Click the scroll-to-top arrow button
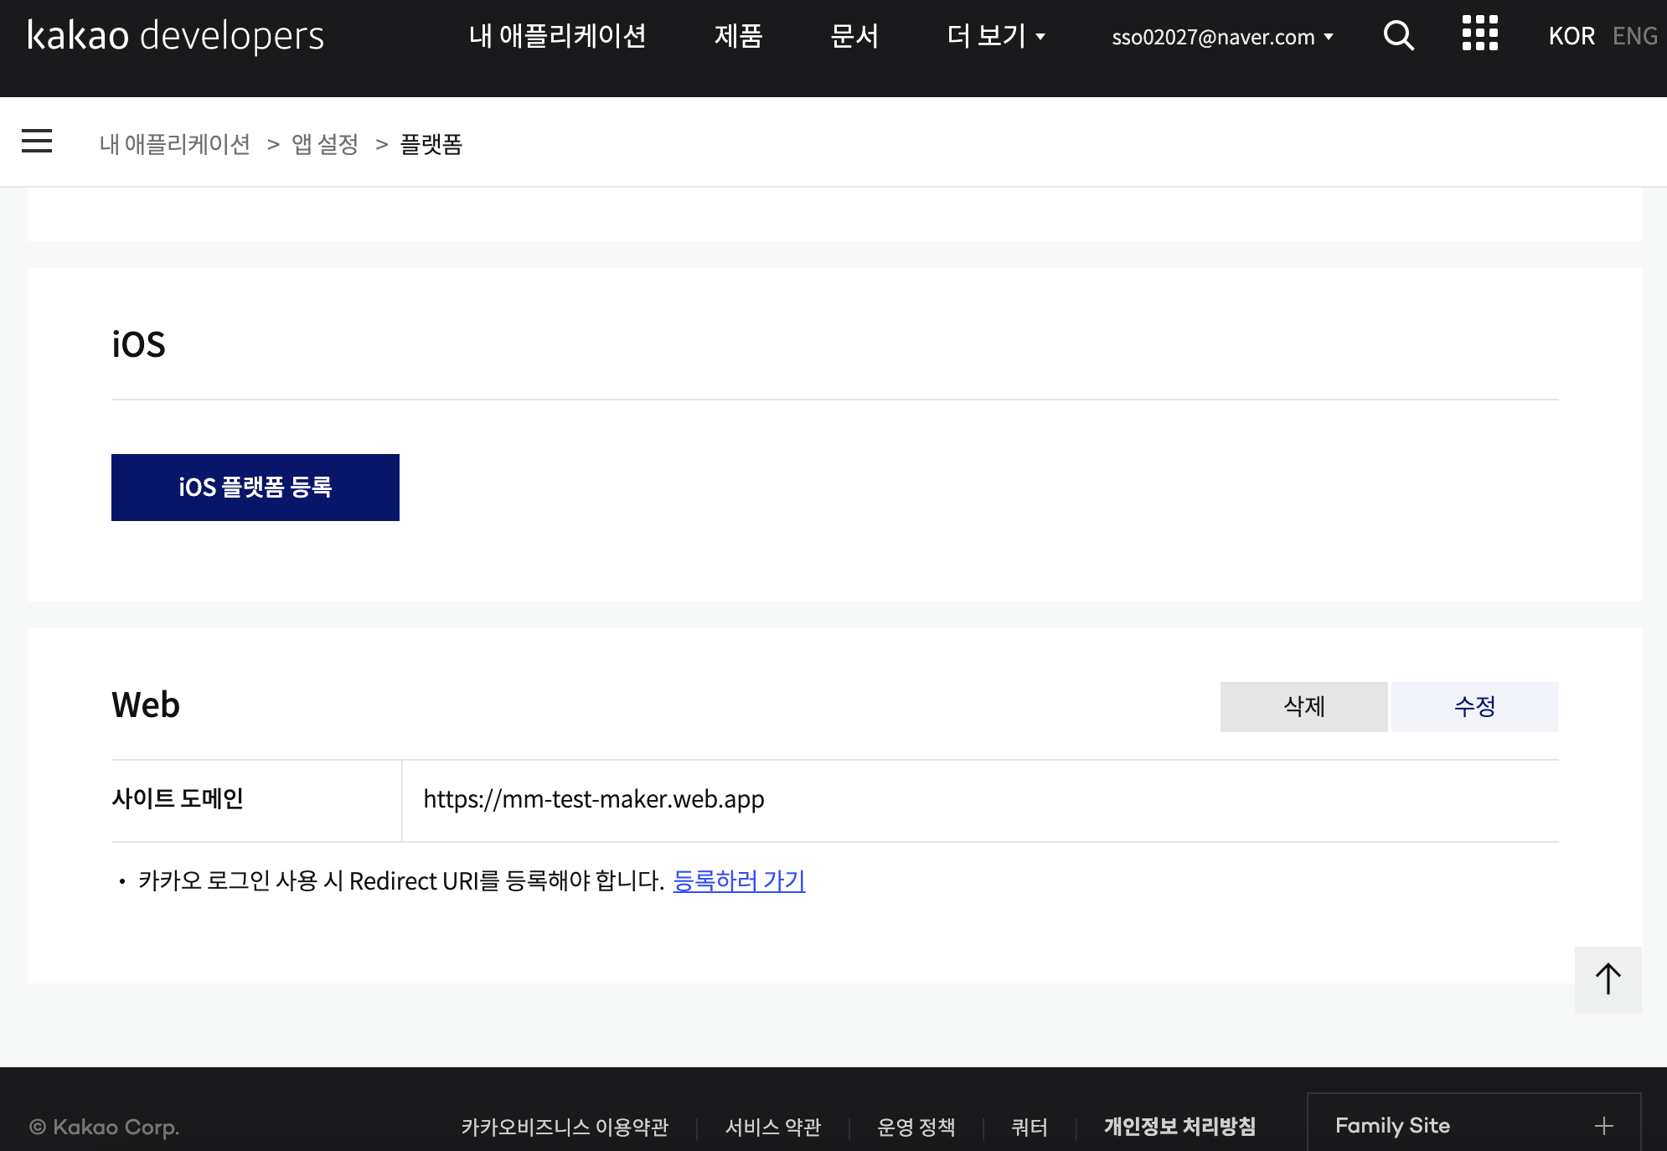This screenshot has height=1151, width=1667. [1608, 979]
